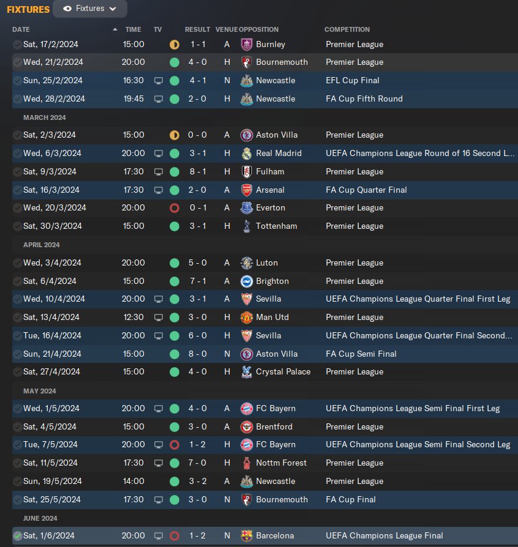Tick the checkmark for Barcelona final row
518x547 pixels.
pos(17,535)
